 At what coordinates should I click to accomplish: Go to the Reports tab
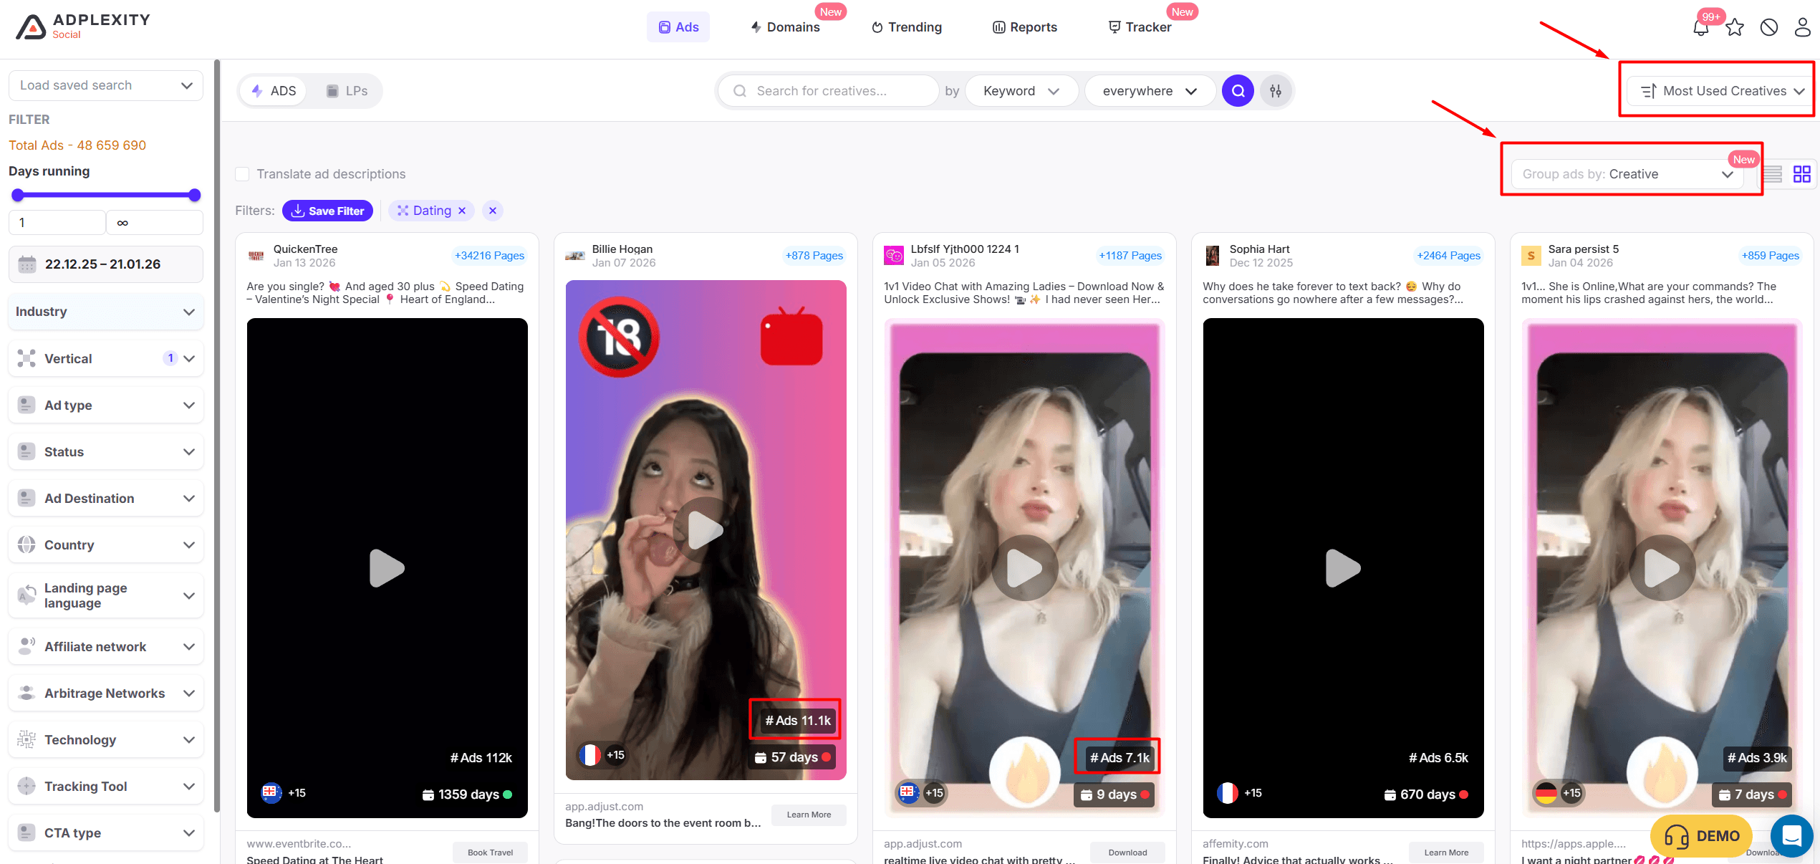tap(1024, 27)
